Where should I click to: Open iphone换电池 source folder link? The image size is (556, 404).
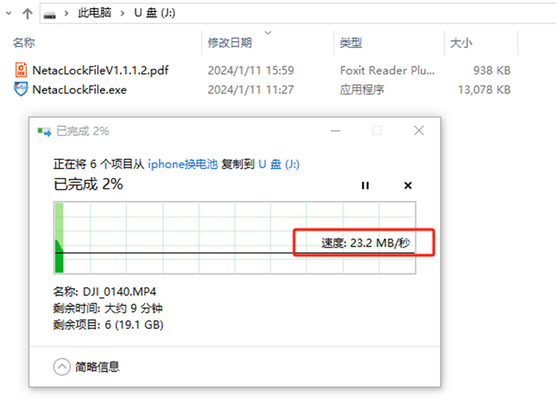(183, 164)
